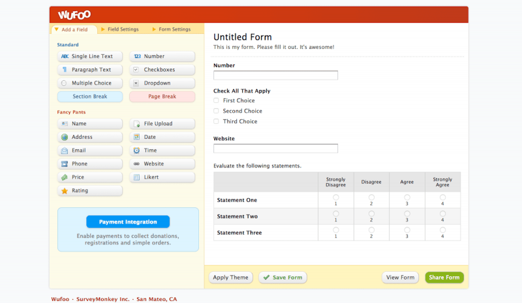Screen dimensions: 522x303
Task: Click the Likert button label
Action: pyautogui.click(x=151, y=177)
